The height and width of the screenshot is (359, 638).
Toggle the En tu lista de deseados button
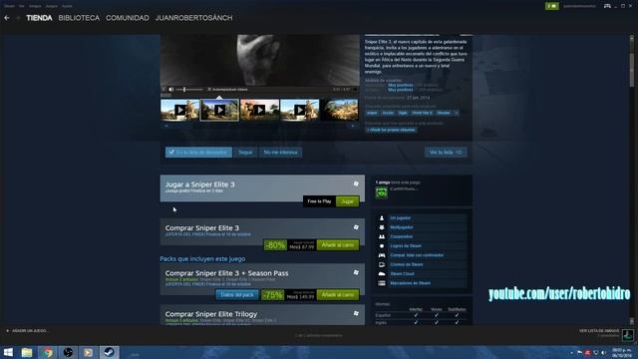tap(198, 153)
